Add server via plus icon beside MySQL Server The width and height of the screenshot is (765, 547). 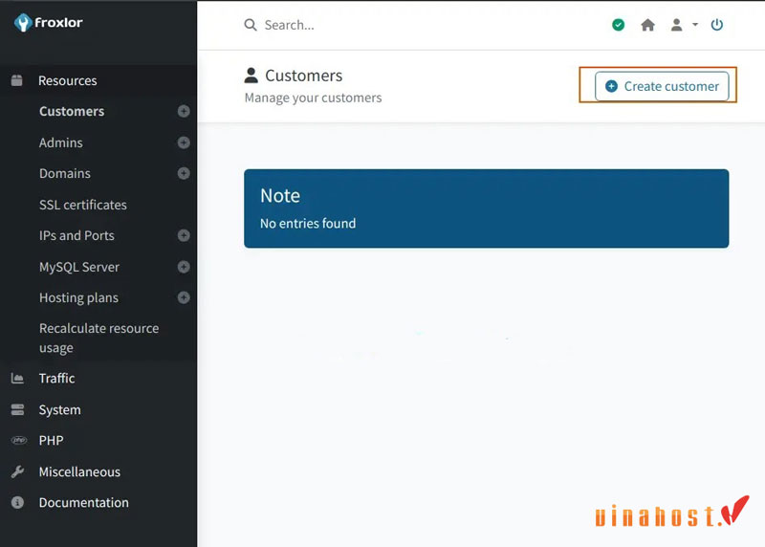184,267
